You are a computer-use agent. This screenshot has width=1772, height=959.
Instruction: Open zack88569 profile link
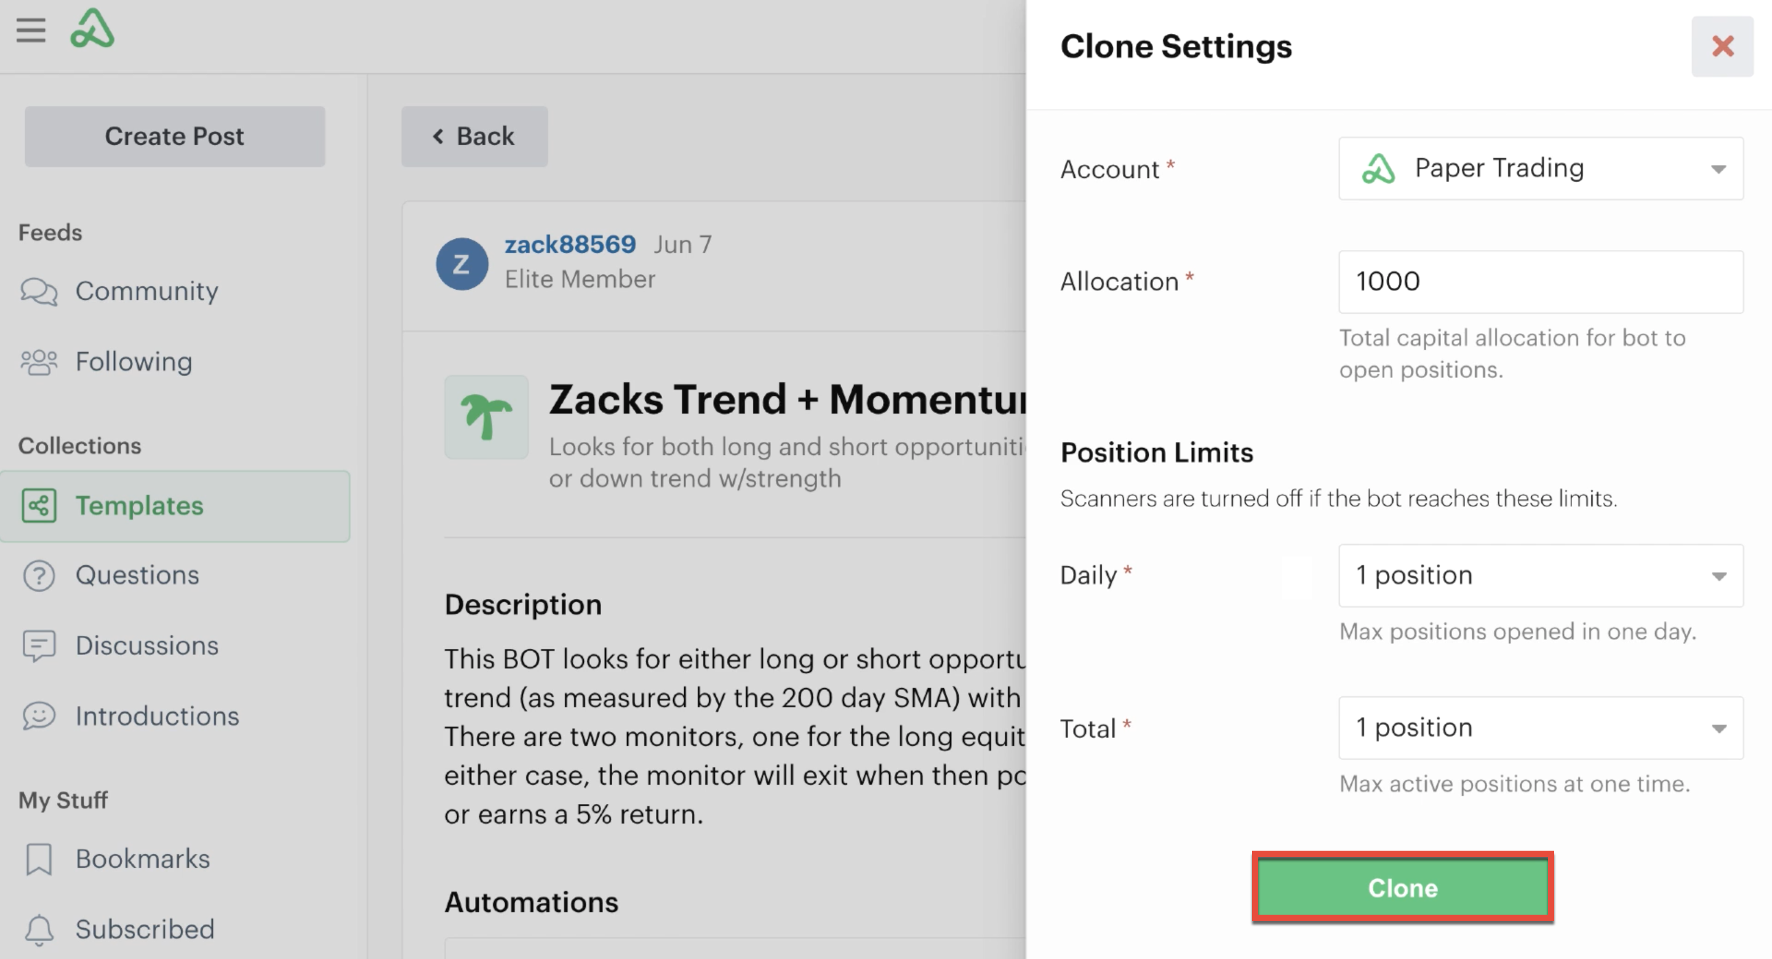click(x=570, y=244)
